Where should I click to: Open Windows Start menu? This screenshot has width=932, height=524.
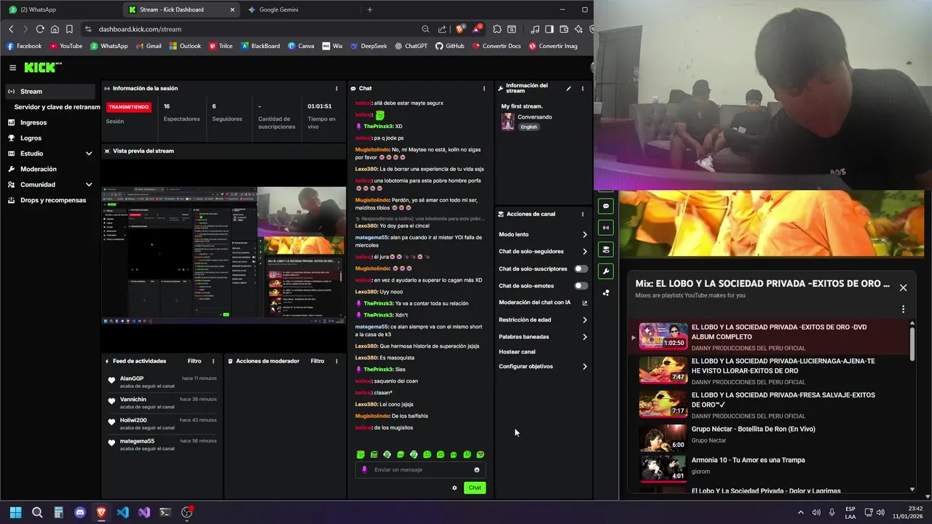[16, 512]
